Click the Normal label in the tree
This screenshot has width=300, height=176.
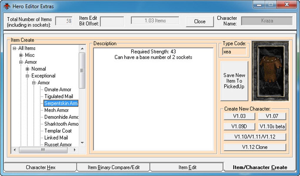coord(39,69)
